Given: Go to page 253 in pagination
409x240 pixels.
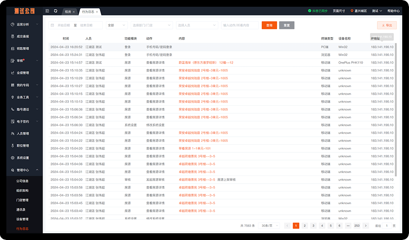Looking at the screenshot, I should point(357,226).
